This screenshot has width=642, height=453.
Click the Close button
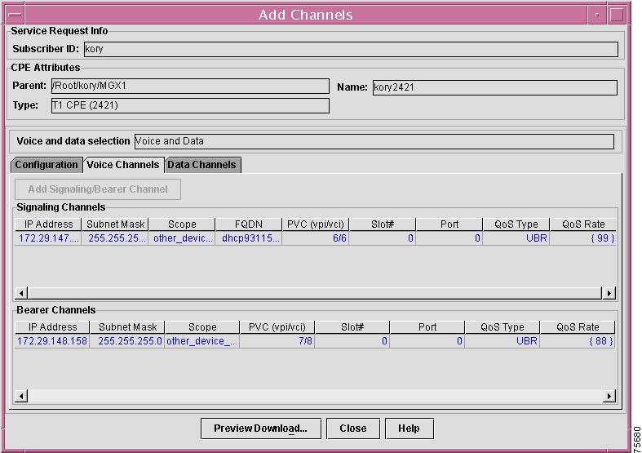tap(352, 429)
